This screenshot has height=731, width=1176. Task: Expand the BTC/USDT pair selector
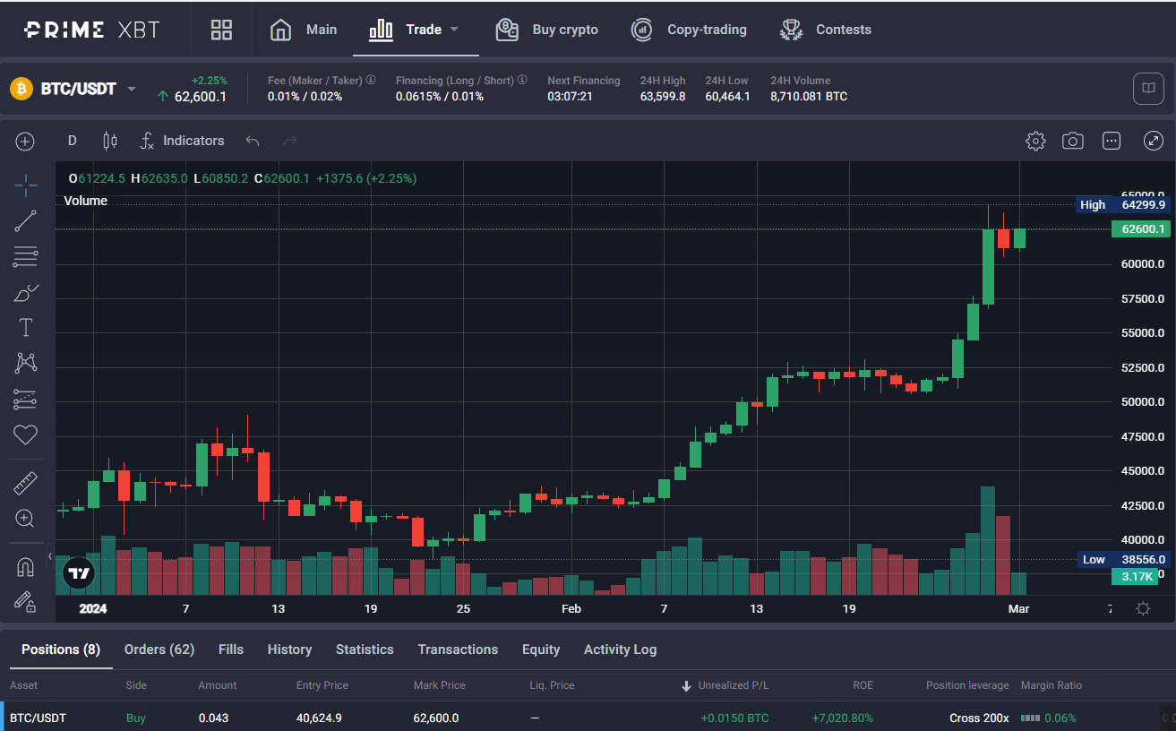[132, 89]
